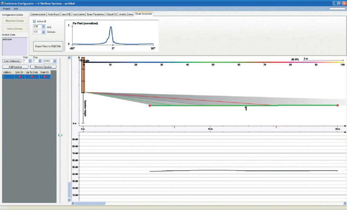This screenshot has height=210, width=347.
Task: Increase the Start address stepper
Action: 30,60
